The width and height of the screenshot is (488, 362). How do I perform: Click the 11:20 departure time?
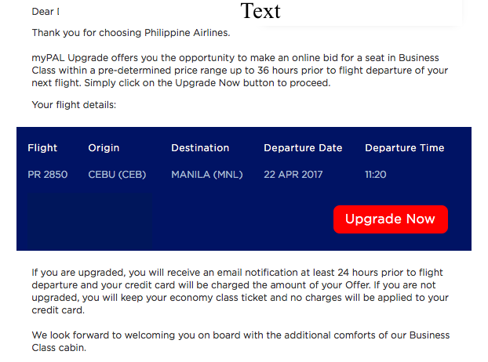pos(375,174)
